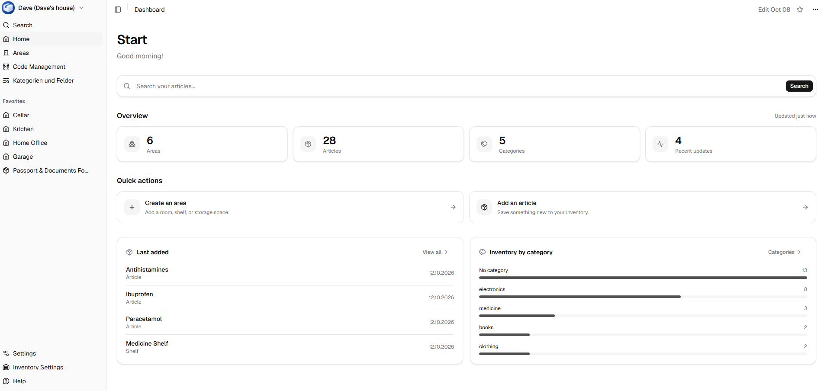Open the Medicine Shelf row
Image resolution: width=821 pixels, height=391 pixels.
[x=290, y=347]
